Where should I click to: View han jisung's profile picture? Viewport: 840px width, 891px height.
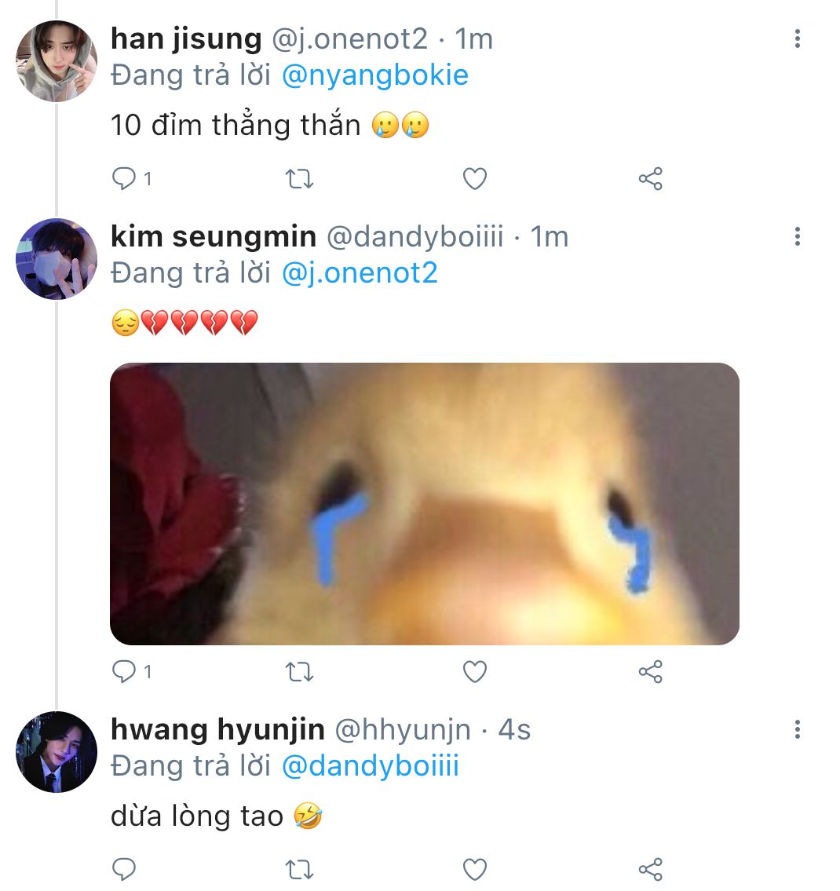pyautogui.click(x=57, y=61)
